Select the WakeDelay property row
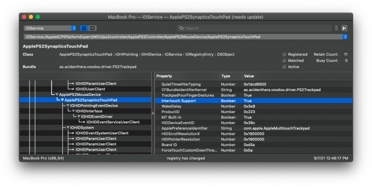The width and height of the screenshot is (372, 187). click(253, 106)
